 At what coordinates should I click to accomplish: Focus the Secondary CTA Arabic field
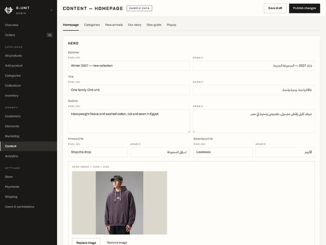coord(285,152)
